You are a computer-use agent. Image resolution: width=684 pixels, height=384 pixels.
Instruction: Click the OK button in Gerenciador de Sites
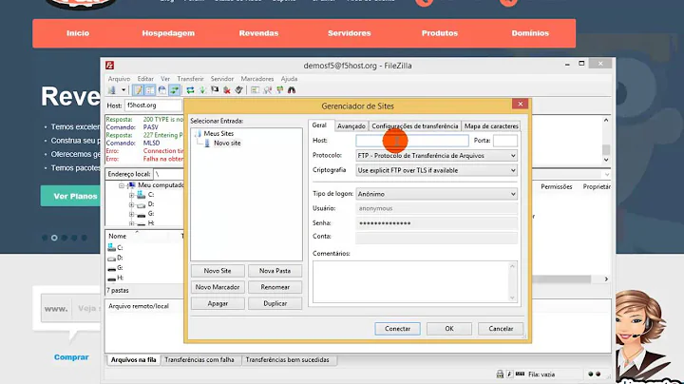[449, 329]
